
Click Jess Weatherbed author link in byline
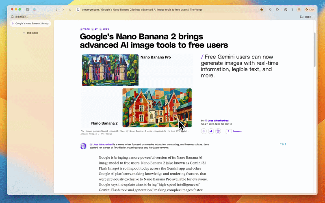218,121
